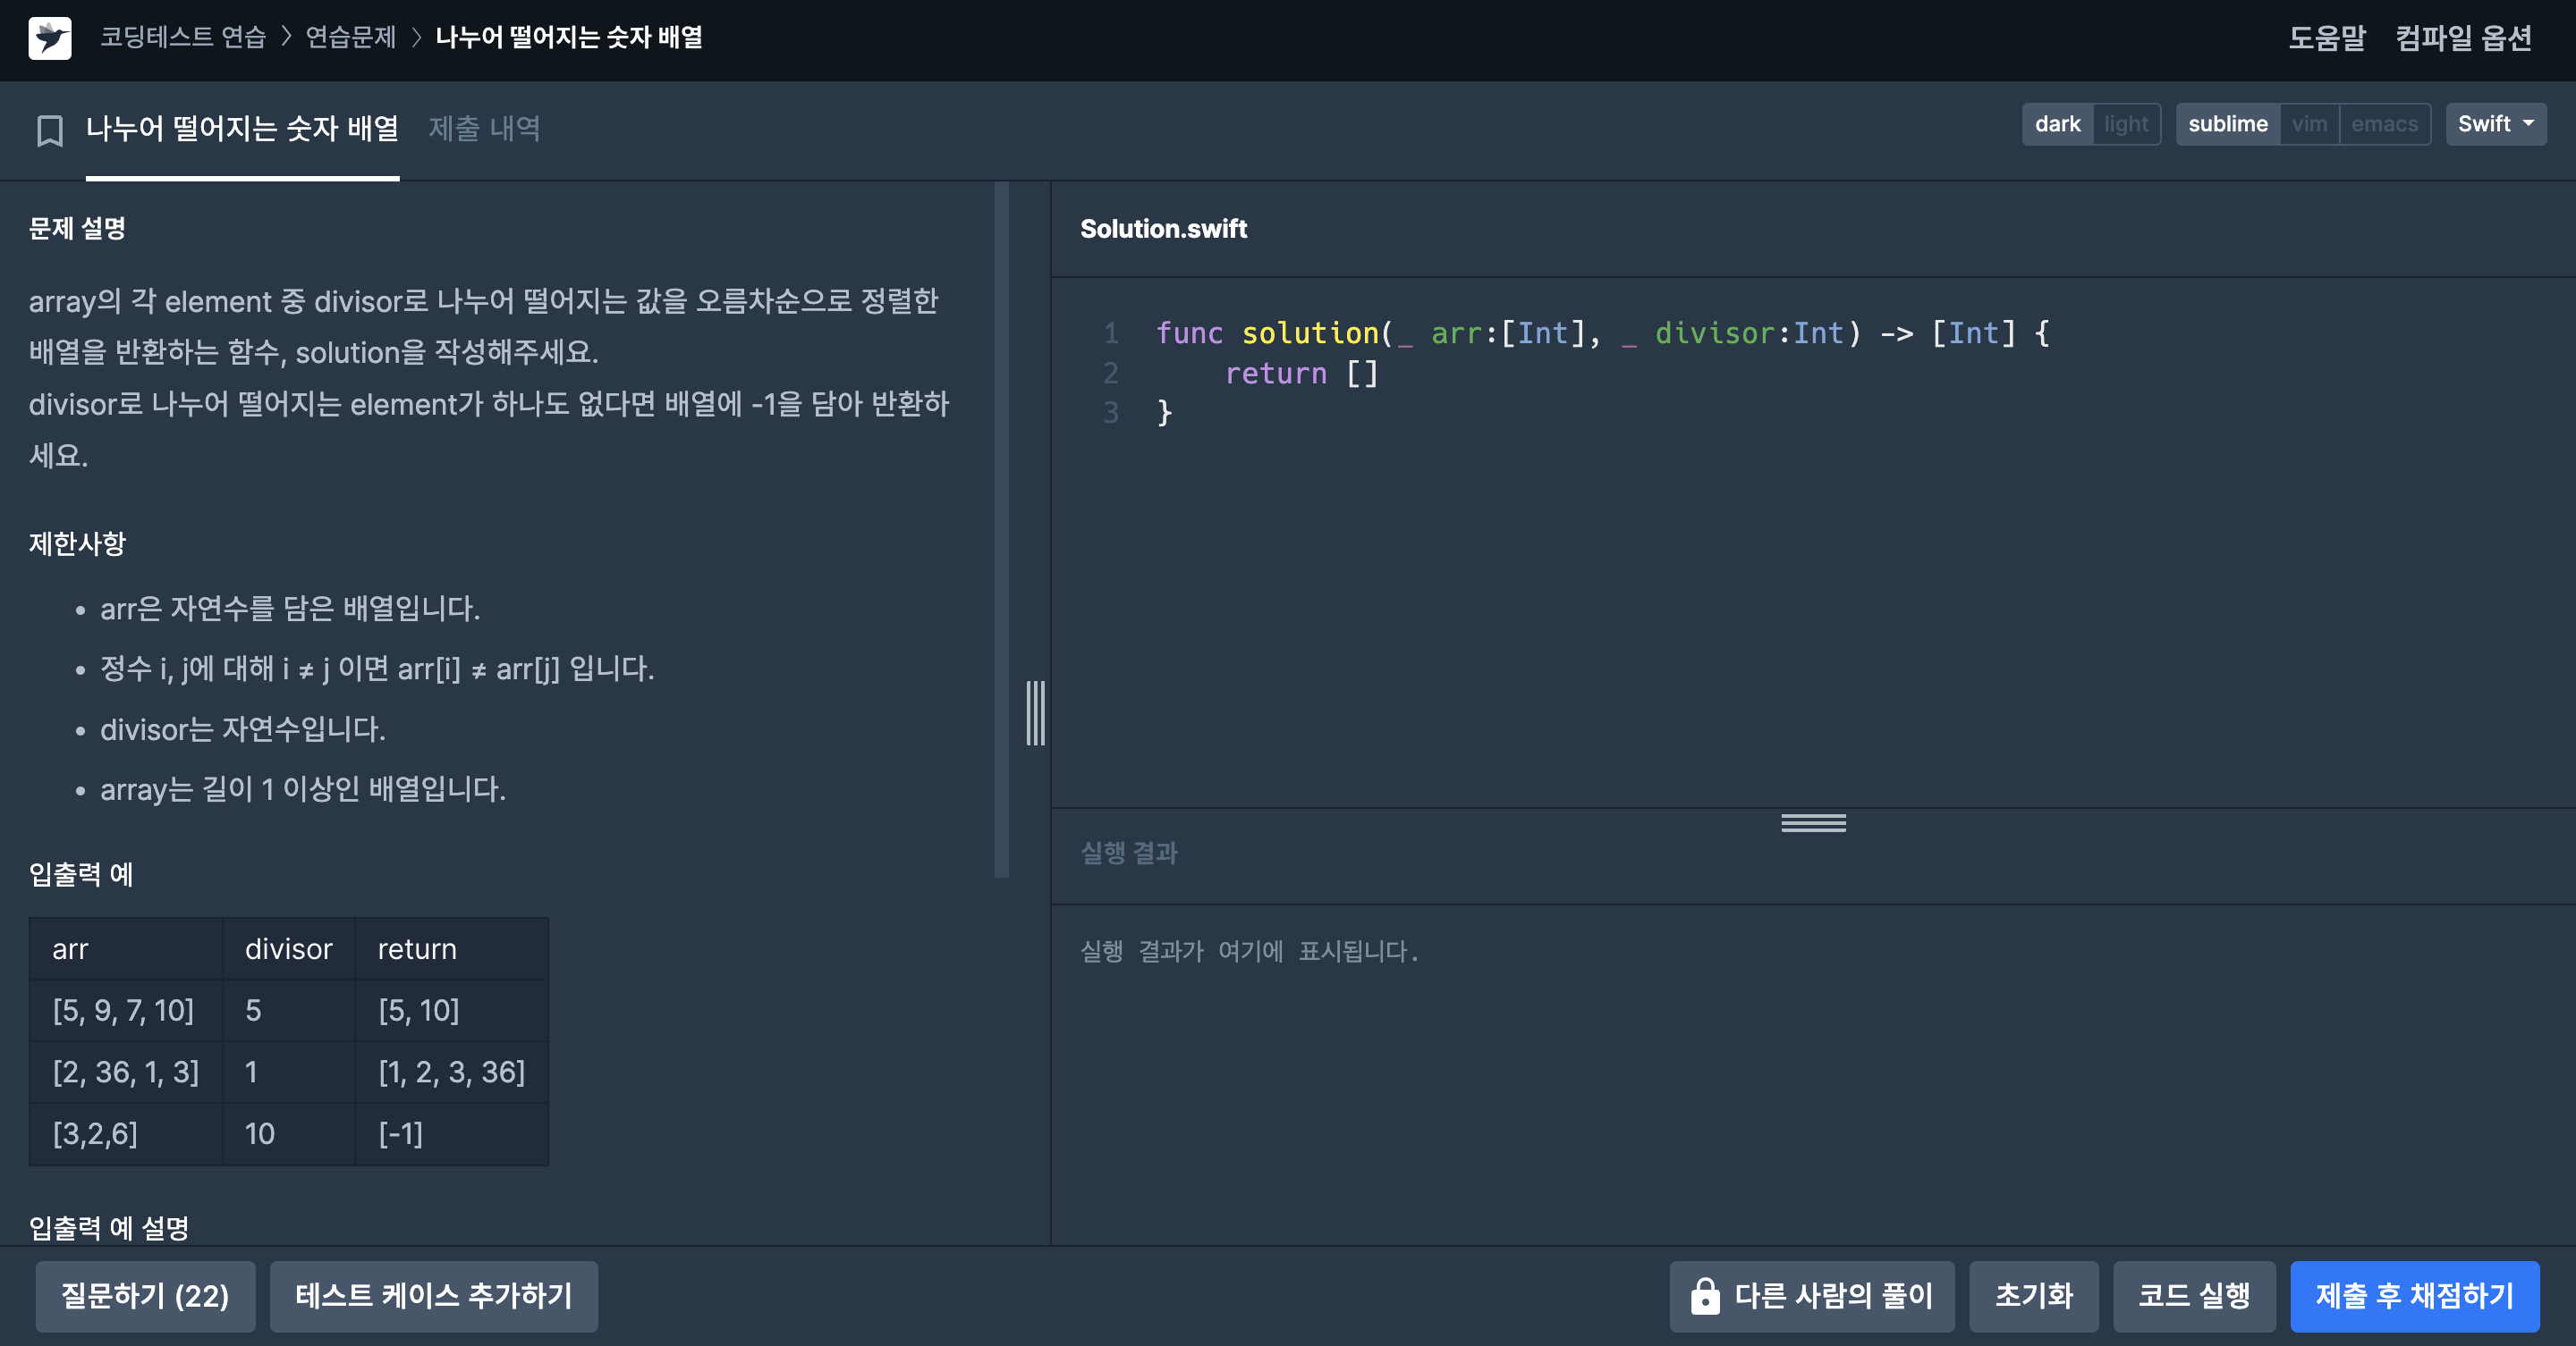Click the 코딩테스트 연습 breadcrumb link
This screenshot has height=1346, width=2576.
[x=183, y=38]
